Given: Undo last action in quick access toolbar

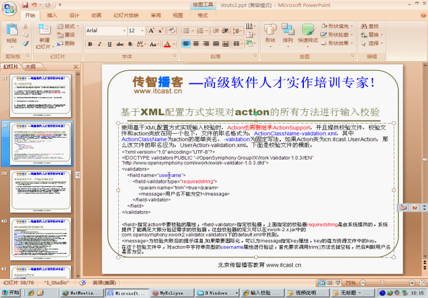Looking at the screenshot, I should tap(34, 5).
